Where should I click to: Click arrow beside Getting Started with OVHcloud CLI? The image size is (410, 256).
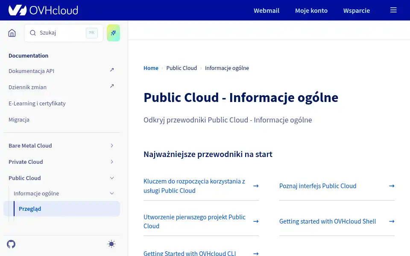point(256,253)
